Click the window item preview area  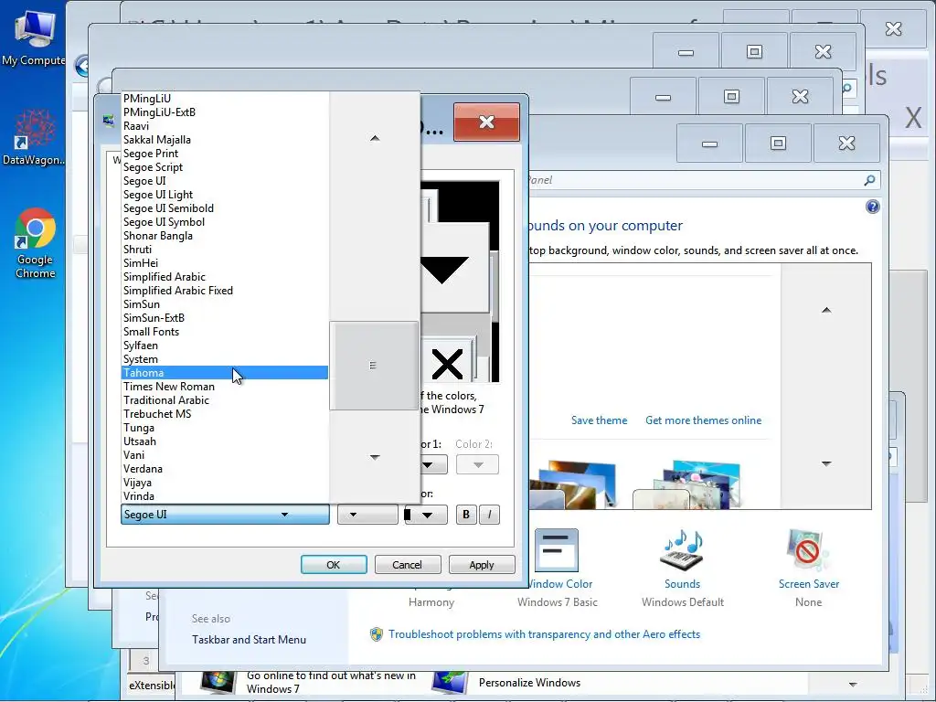coord(460,282)
